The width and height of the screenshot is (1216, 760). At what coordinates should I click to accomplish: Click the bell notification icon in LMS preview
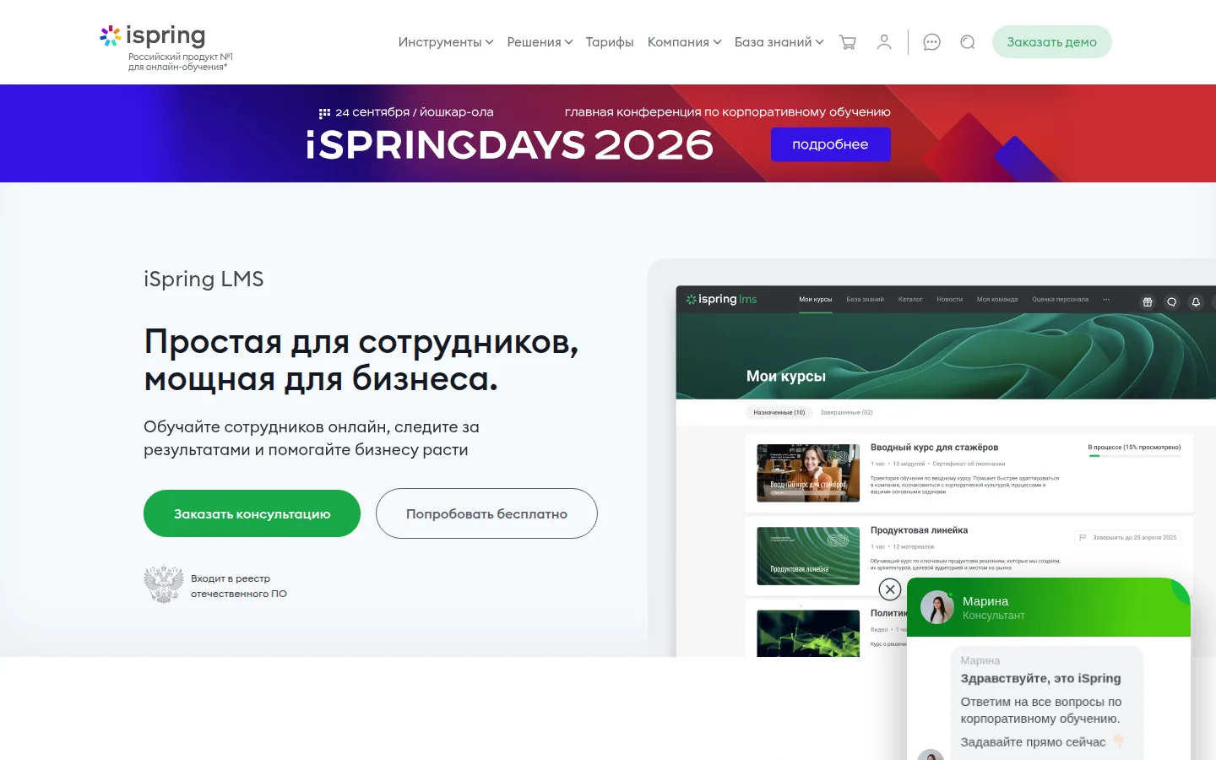pos(1196,301)
